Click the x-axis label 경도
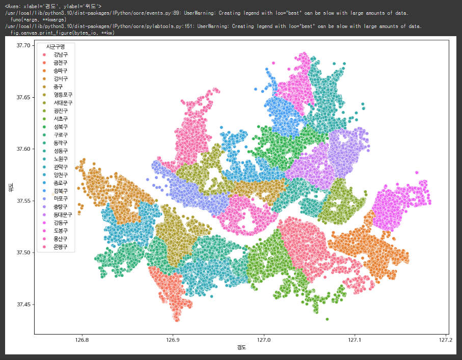The width and height of the screenshot is (462, 360). click(x=241, y=347)
